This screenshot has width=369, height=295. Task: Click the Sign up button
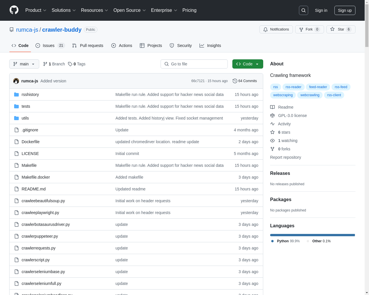coord(345,10)
